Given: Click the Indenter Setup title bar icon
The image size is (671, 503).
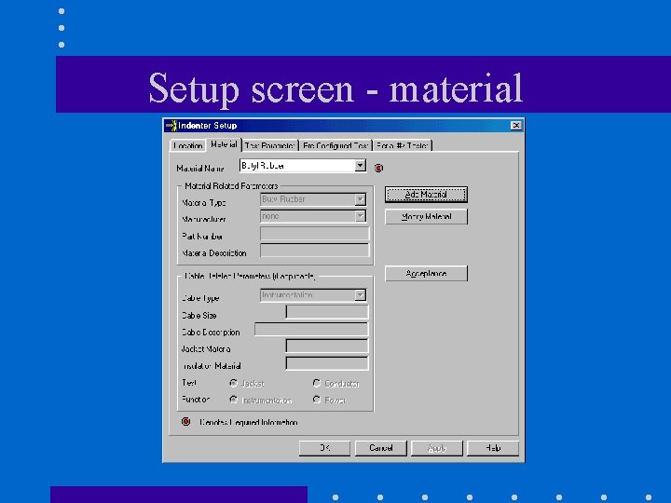Looking at the screenshot, I should (x=171, y=126).
